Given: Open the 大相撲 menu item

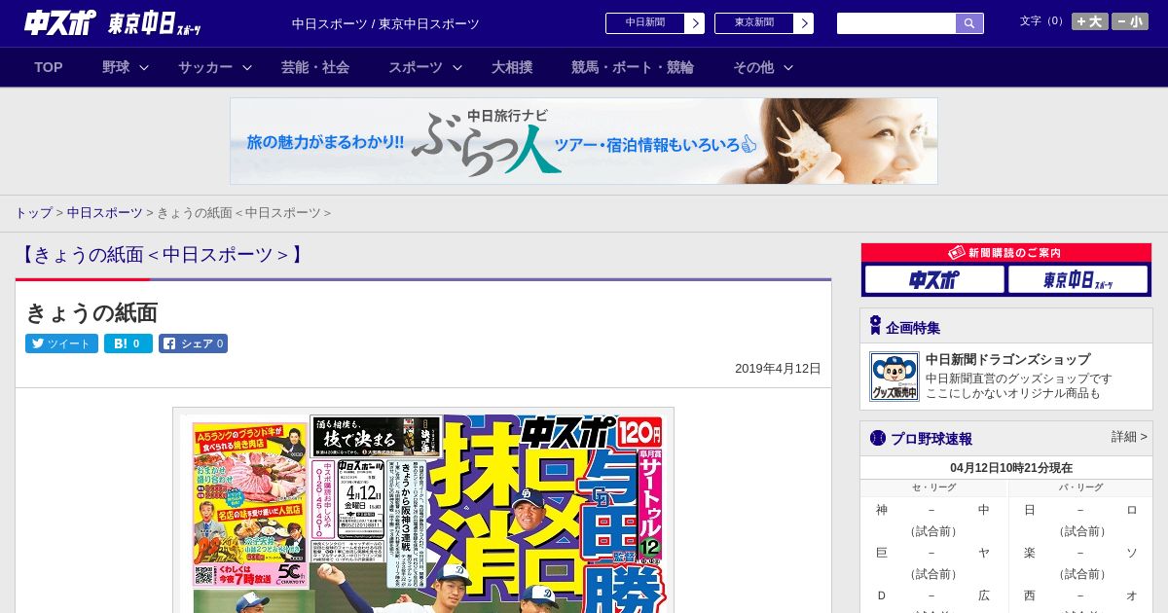Looking at the screenshot, I should pos(512,67).
